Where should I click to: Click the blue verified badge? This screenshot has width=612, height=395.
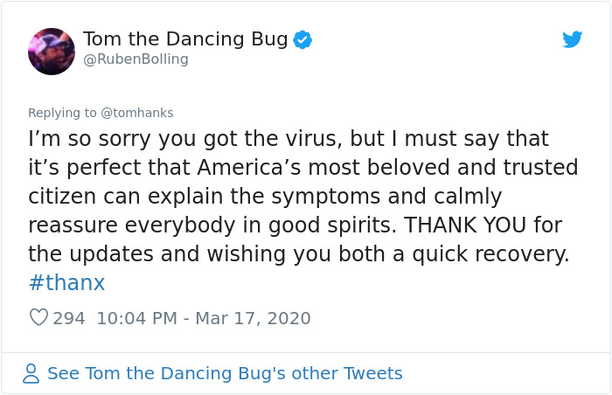[303, 39]
